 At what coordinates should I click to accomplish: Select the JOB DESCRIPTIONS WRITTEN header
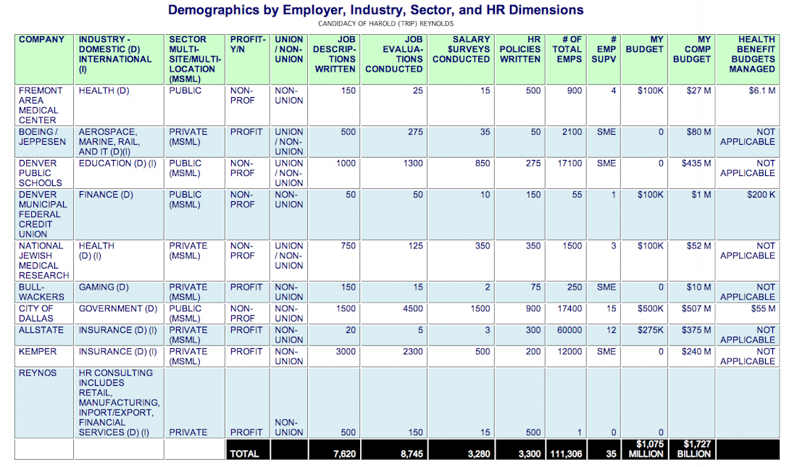(334, 59)
